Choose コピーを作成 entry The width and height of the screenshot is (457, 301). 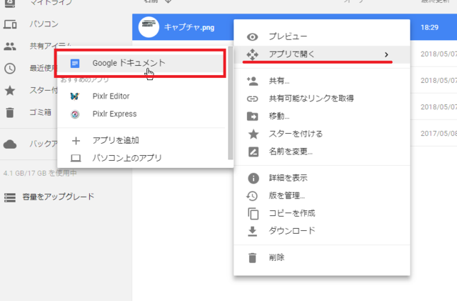[292, 213]
